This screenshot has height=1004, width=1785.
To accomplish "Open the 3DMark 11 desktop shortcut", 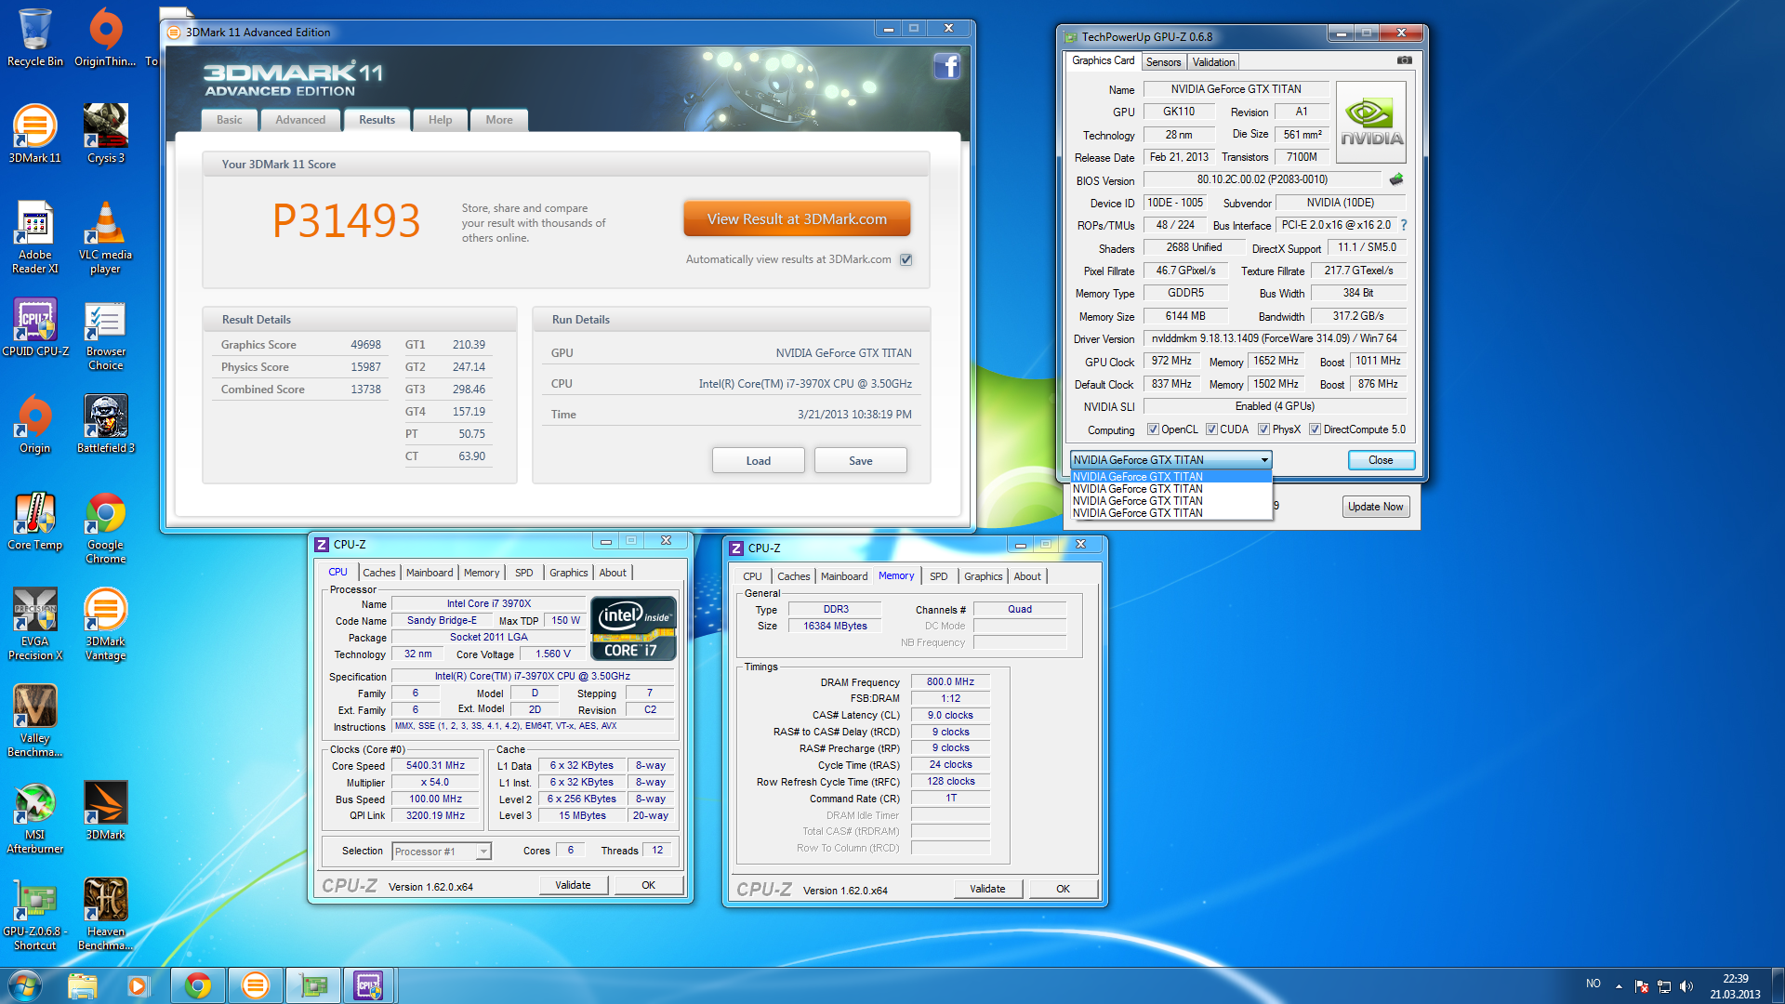I will coord(35,134).
